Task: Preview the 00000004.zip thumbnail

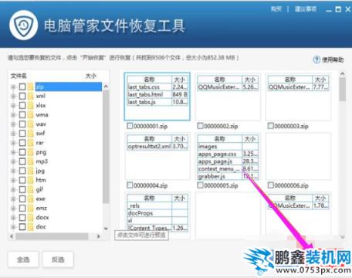Action: point(157,157)
